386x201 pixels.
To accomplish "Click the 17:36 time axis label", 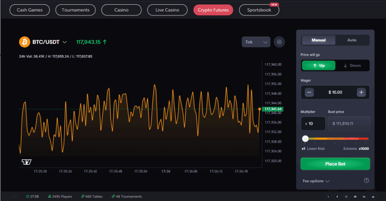I will (x=166, y=171).
